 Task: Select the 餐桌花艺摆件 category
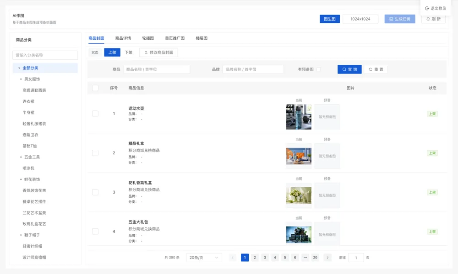(34, 201)
